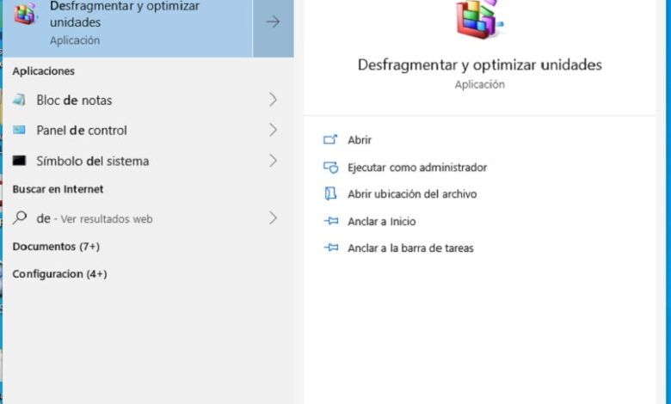Viewport: 671px width, 404px height.
Task: Click the Buscar en Internet header
Action: click(x=58, y=189)
